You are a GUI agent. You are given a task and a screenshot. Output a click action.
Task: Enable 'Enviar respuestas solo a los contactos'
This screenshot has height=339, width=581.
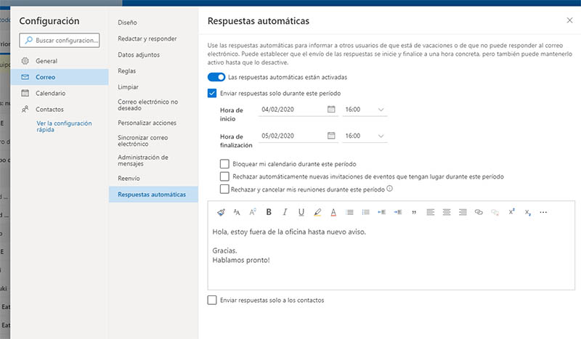coord(212,300)
